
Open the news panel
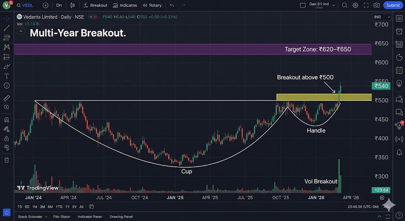(x=399, y=44)
